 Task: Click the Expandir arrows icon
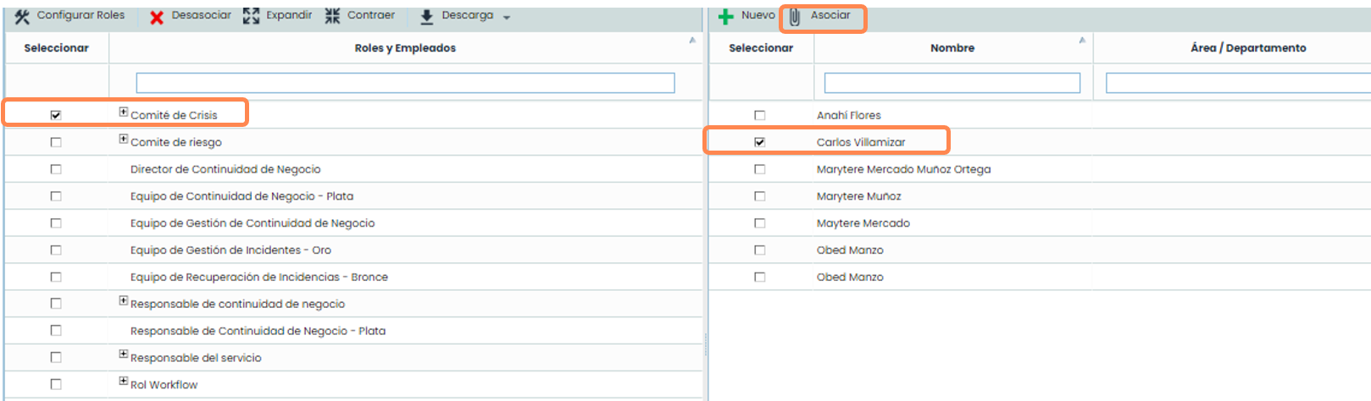(251, 16)
